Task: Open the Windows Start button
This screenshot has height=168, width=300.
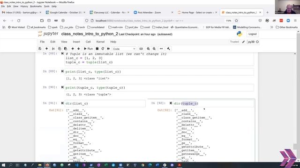Action: tap(3, 165)
